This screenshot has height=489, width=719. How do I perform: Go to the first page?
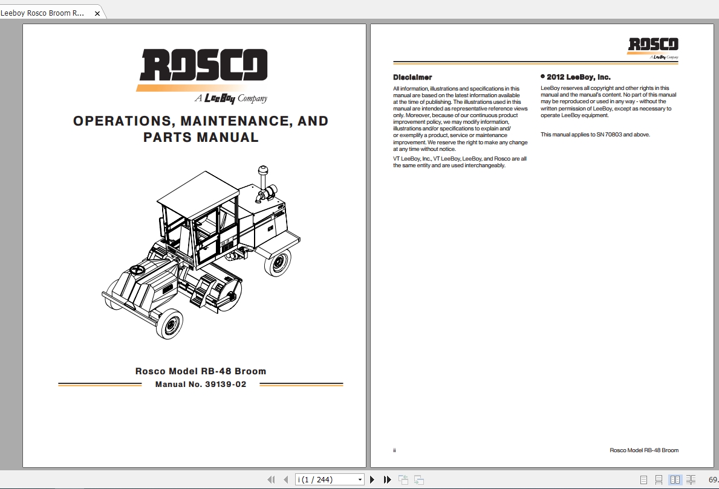pos(272,480)
